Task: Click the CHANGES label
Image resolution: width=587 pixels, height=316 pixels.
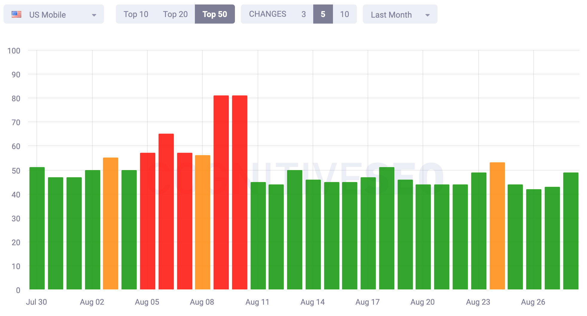Action: [x=267, y=14]
